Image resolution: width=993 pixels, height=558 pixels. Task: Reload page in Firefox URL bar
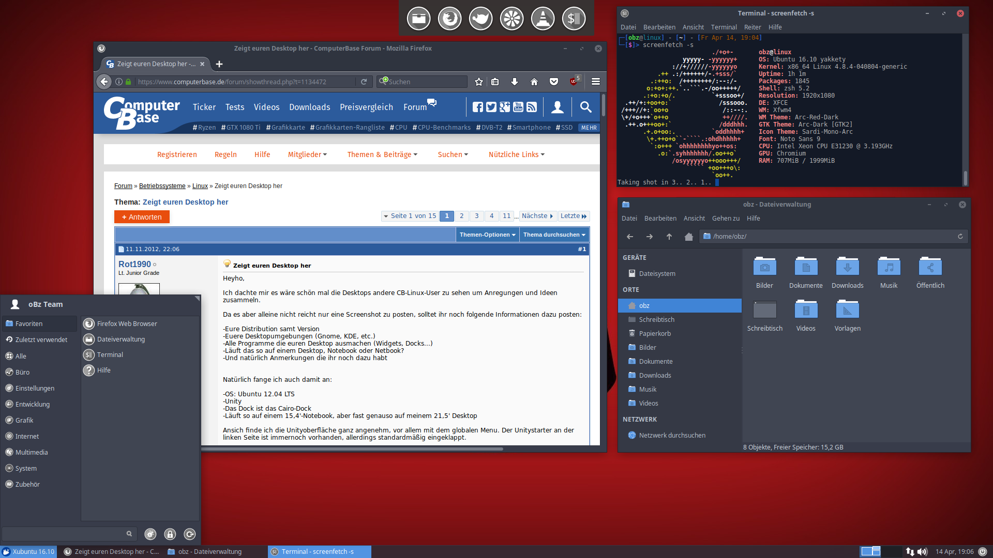[364, 82]
